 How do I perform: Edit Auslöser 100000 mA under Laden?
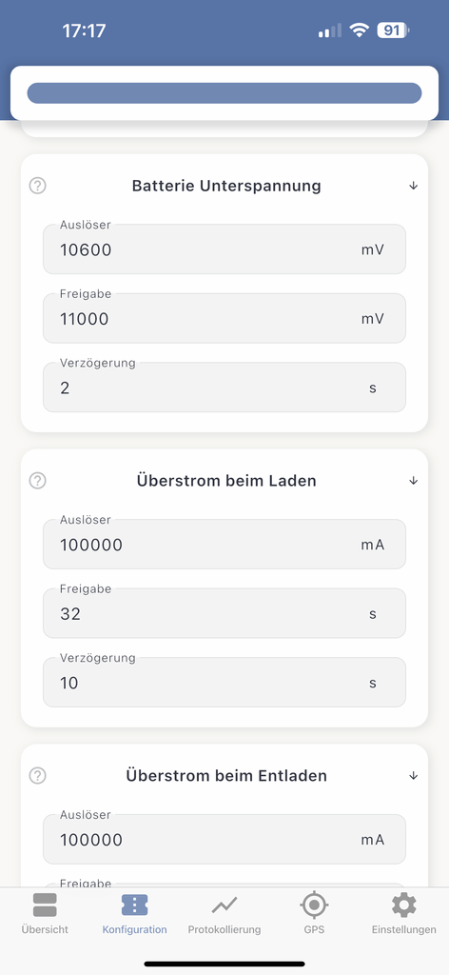[x=224, y=544]
